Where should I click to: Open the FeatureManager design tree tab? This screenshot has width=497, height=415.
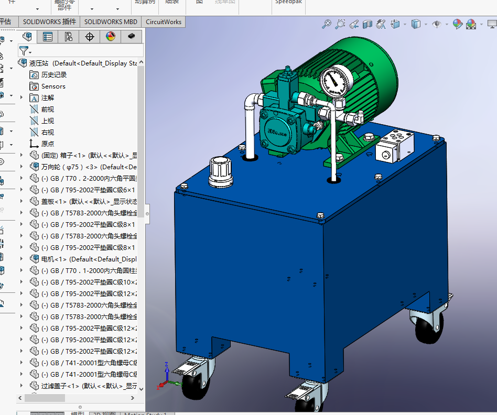click(27, 37)
